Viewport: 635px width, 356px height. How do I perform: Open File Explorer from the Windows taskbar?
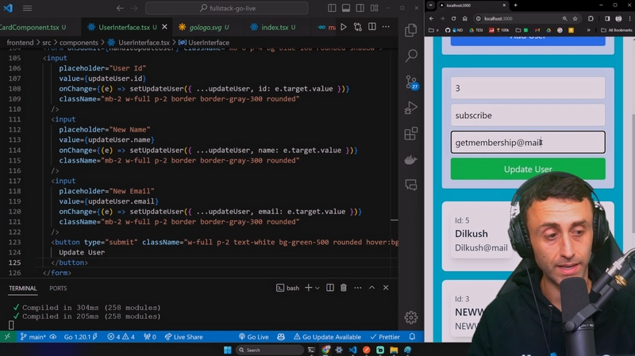click(x=394, y=350)
